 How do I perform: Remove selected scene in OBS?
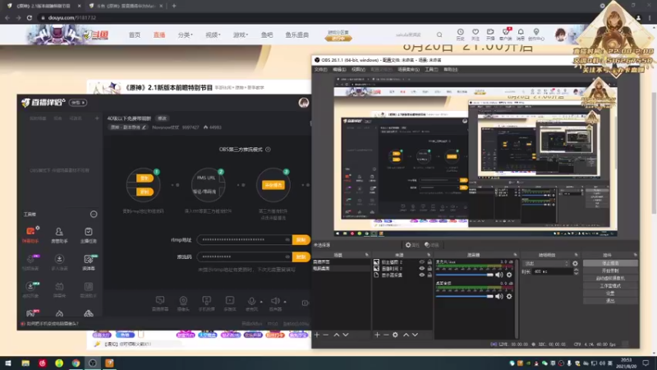(x=326, y=335)
